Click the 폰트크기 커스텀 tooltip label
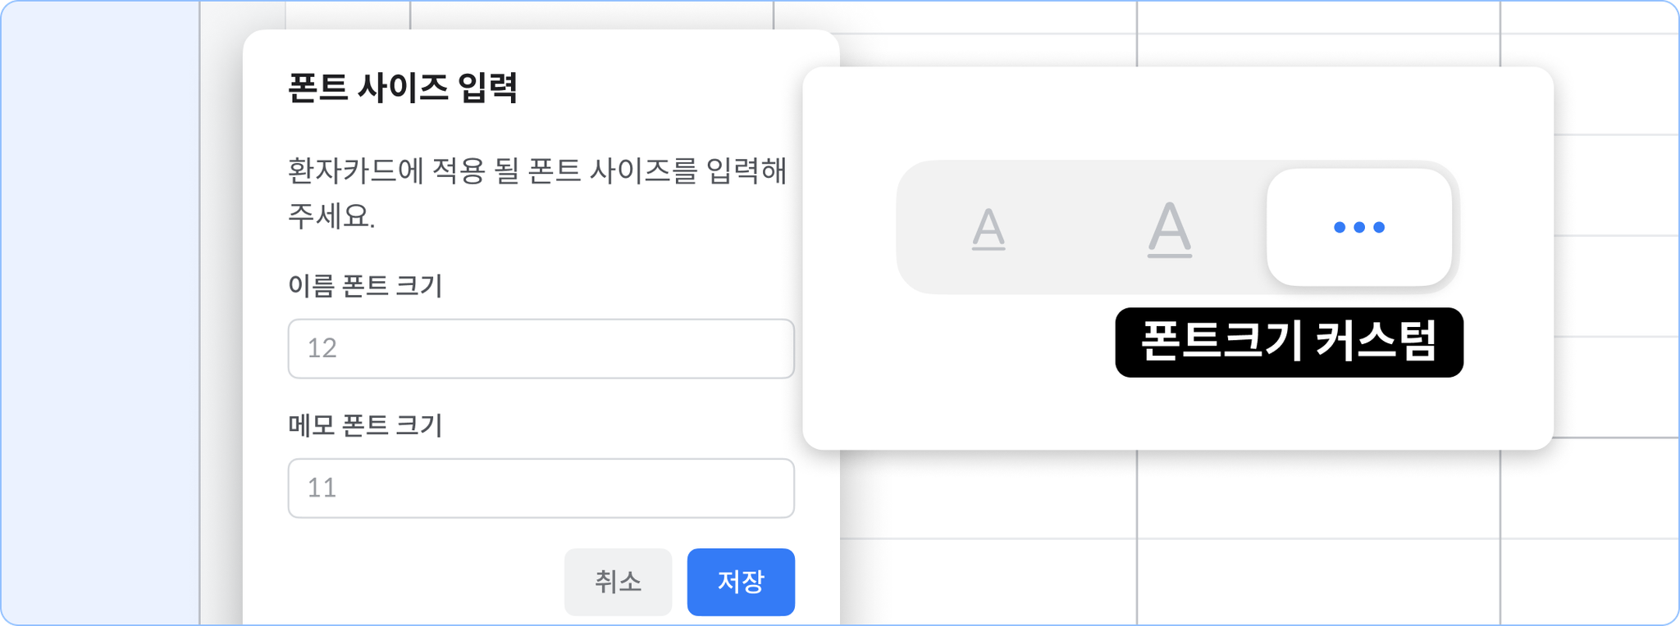The height and width of the screenshot is (626, 1680). tap(1289, 342)
